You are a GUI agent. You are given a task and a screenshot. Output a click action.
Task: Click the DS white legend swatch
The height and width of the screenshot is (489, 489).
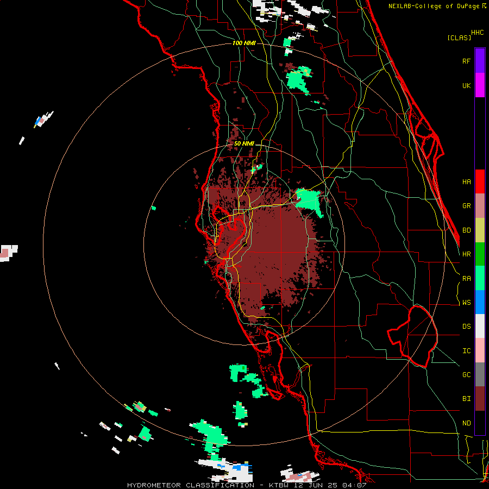[480, 326]
